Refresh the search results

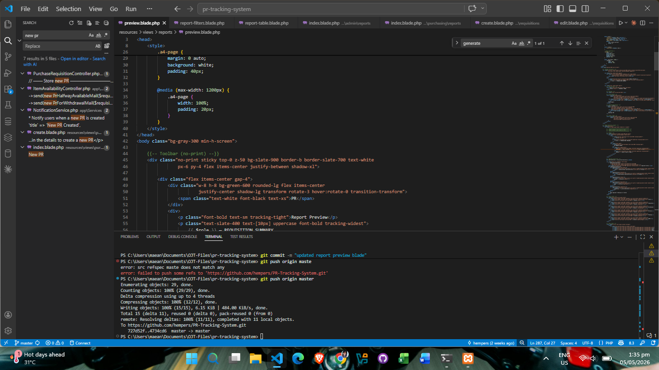point(71,23)
